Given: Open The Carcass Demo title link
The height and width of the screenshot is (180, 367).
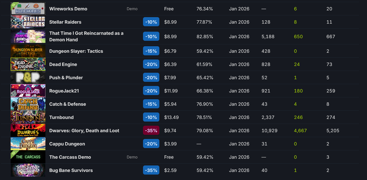Looking at the screenshot, I should click(x=70, y=157).
